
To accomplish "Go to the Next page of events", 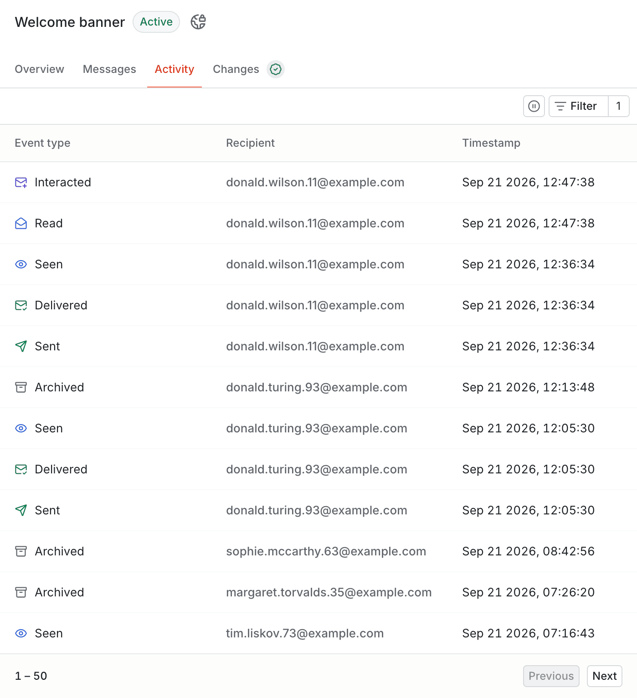I will [605, 676].
